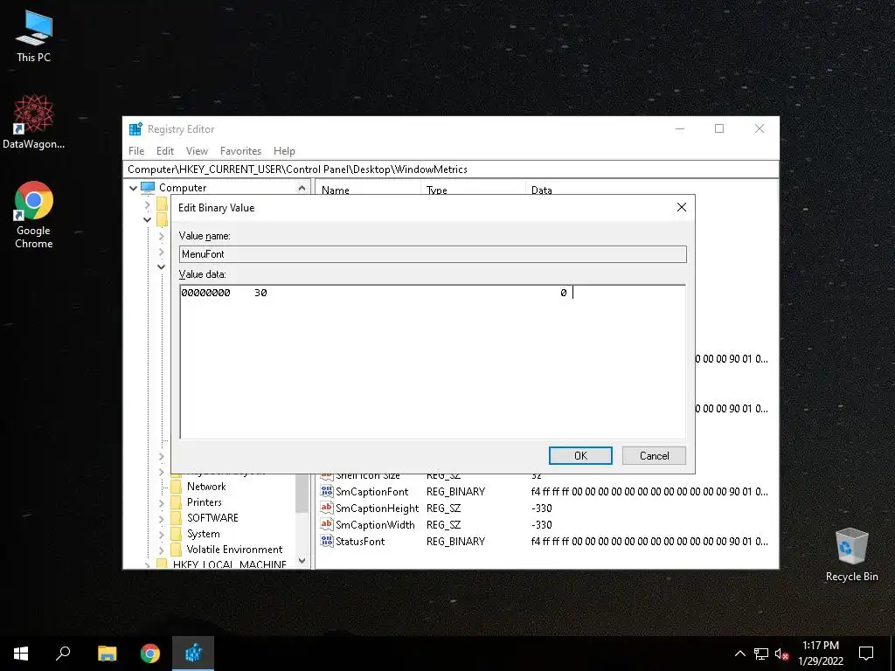Screen dimensions: 895x671
Task: Open the Edit menu
Action: [165, 150]
